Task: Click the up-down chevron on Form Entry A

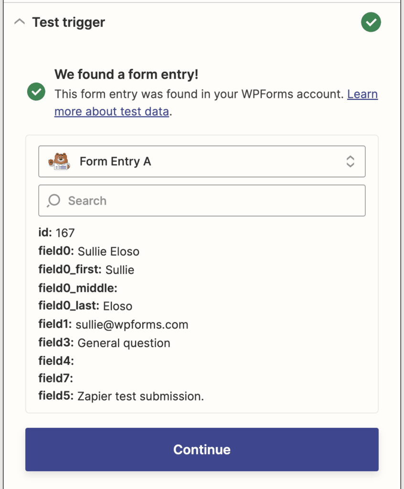Action: click(351, 161)
